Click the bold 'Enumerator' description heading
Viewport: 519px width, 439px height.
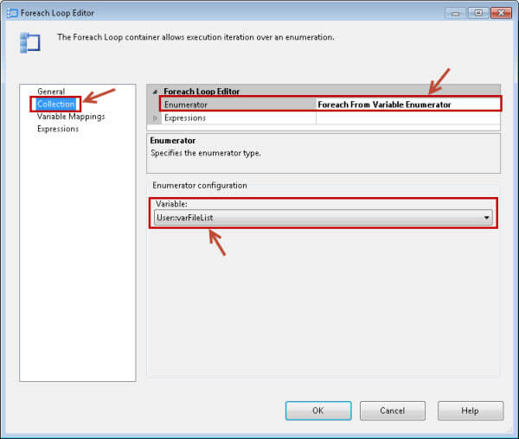[x=172, y=141]
